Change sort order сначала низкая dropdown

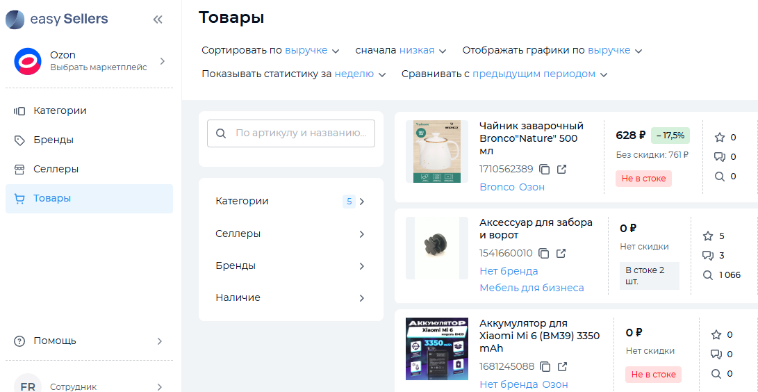pyautogui.click(x=422, y=51)
